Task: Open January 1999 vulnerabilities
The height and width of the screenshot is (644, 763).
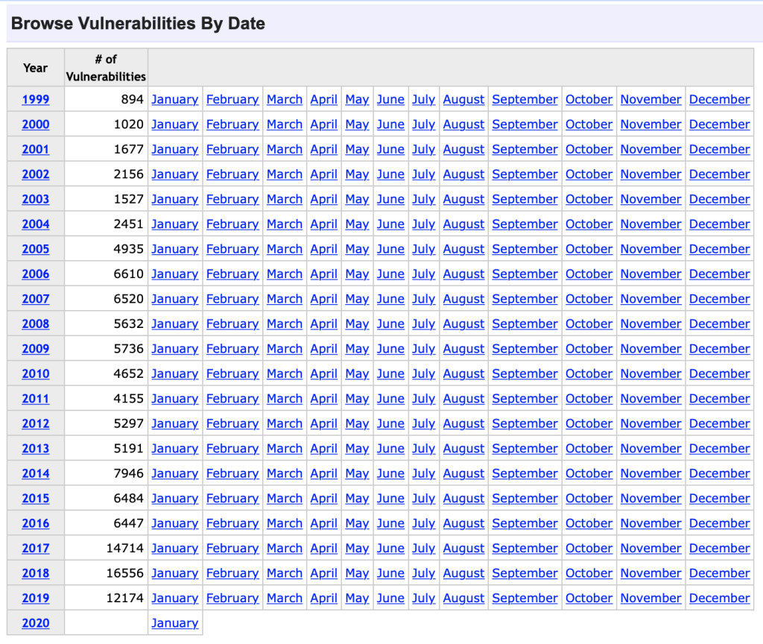Action: pos(174,99)
